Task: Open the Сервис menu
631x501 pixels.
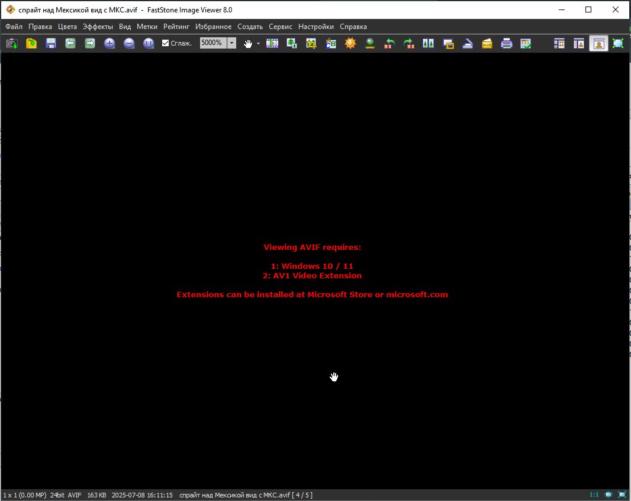Action: coord(281,27)
